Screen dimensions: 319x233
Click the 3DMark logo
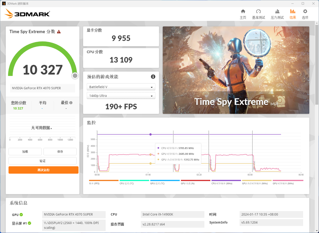pos(27,14)
